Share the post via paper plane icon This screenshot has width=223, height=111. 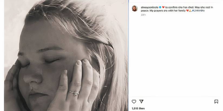[141, 102]
